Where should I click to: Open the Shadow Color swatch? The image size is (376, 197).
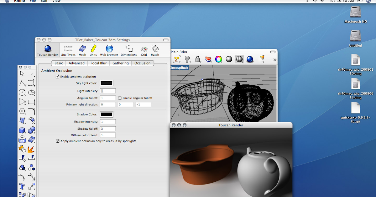click(107, 114)
